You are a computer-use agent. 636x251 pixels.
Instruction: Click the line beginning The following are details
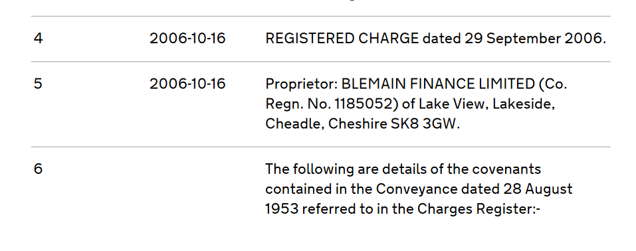pyautogui.click(x=403, y=169)
